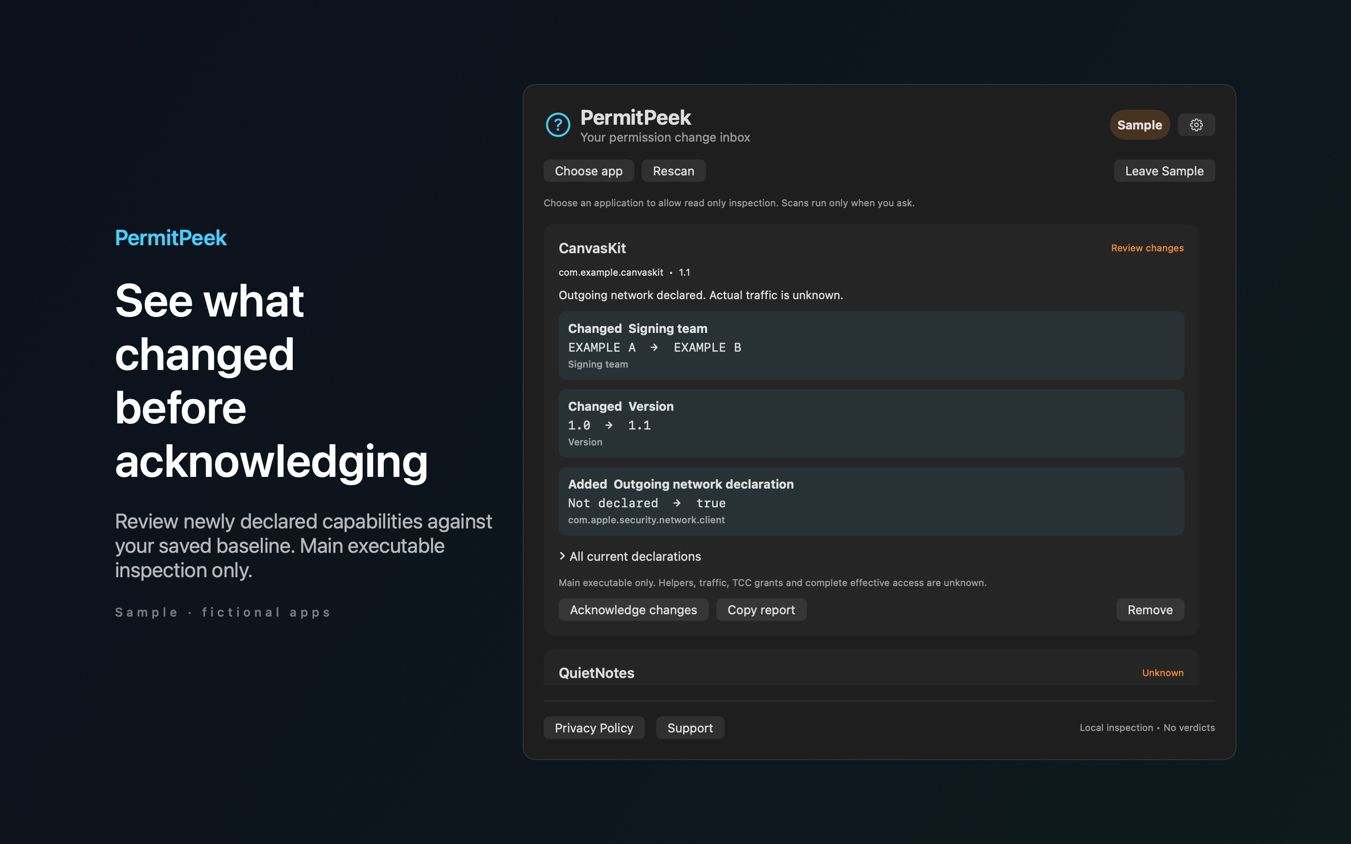Click the com.example.canvaskit bundle identifier
Viewport: 1351px width, 844px height.
(611, 272)
